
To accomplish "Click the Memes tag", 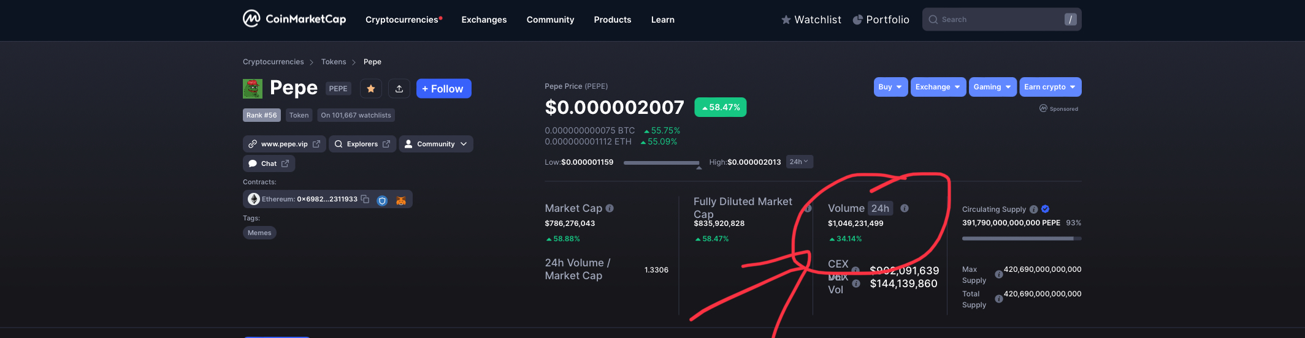I will [x=259, y=233].
